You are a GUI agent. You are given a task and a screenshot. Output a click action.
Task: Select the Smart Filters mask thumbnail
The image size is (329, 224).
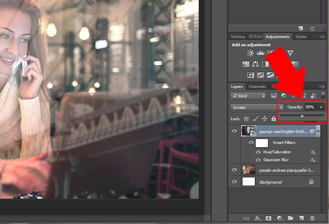click(x=262, y=143)
